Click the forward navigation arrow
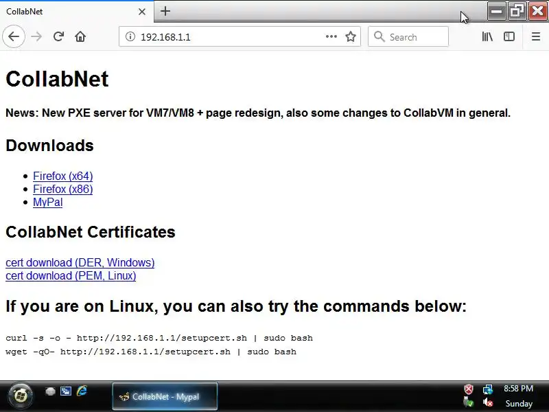The width and height of the screenshot is (549, 412). [36, 36]
